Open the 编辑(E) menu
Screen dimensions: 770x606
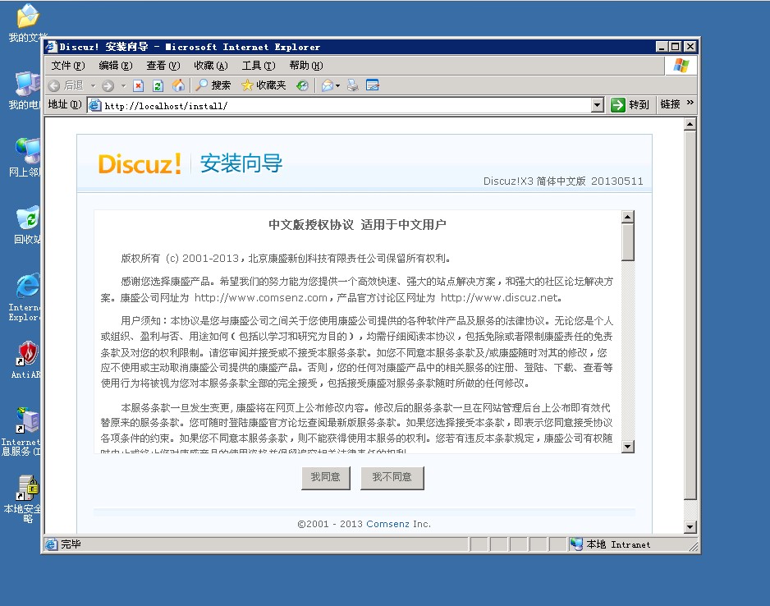pyautogui.click(x=116, y=66)
